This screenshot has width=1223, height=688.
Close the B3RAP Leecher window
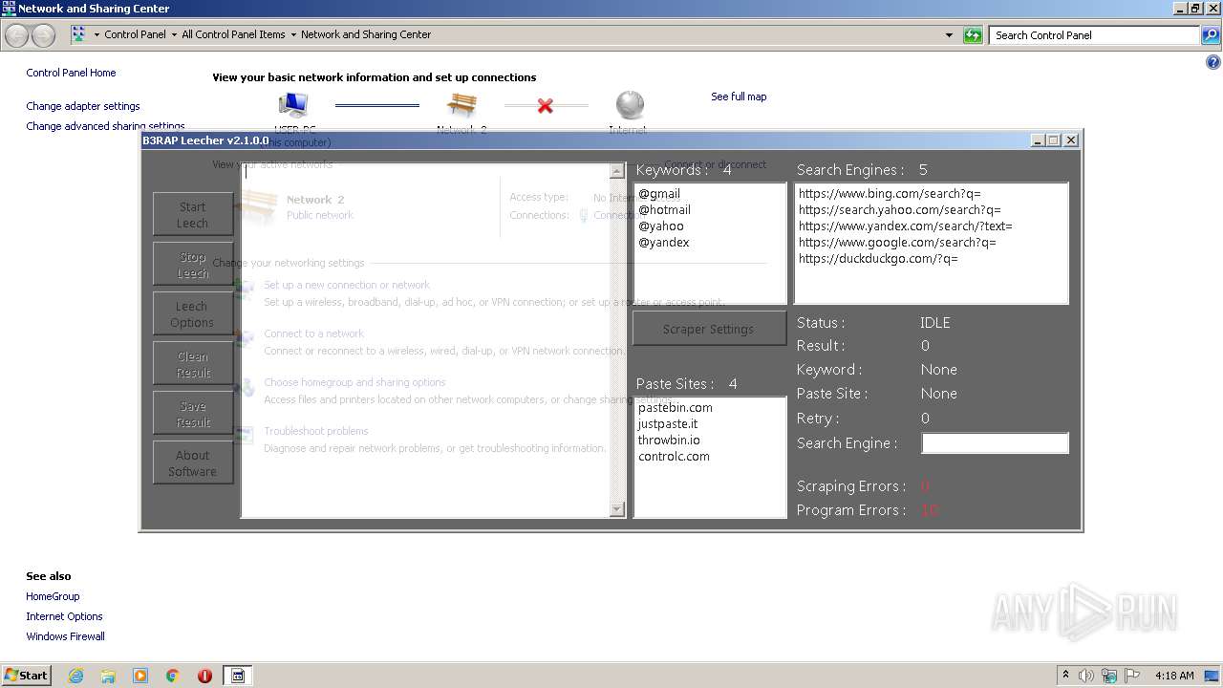(x=1071, y=140)
